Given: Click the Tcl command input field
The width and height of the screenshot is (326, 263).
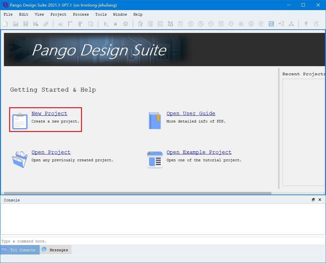Looking at the screenshot, I should point(98,241).
